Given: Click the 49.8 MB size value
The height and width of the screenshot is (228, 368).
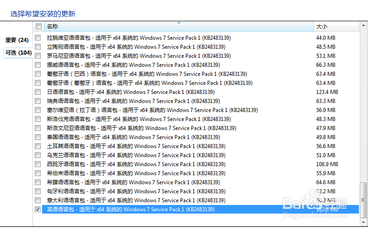Looking at the screenshot, I should coord(326,137).
